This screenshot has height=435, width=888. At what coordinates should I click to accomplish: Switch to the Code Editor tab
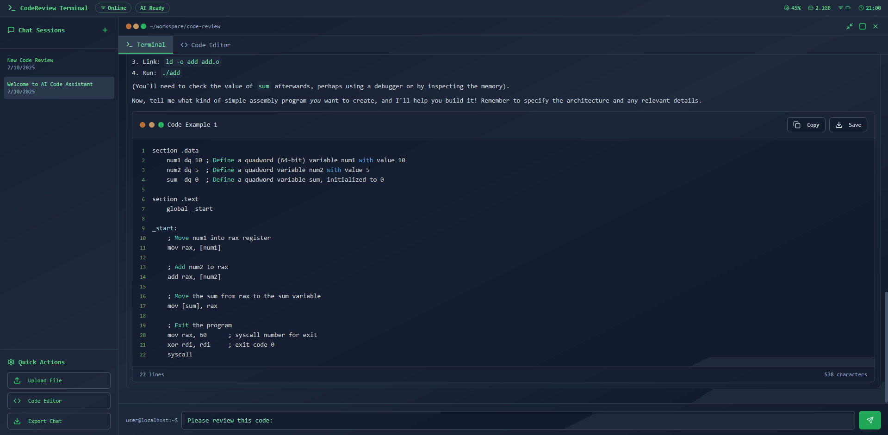coord(205,45)
